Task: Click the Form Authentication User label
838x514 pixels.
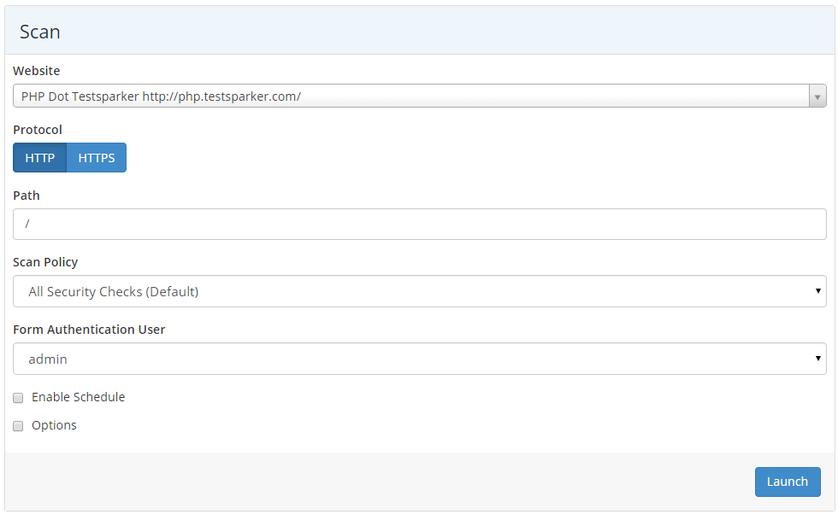Action: point(89,330)
